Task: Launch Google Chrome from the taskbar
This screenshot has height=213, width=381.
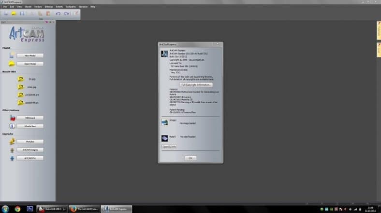Action: 17,209
